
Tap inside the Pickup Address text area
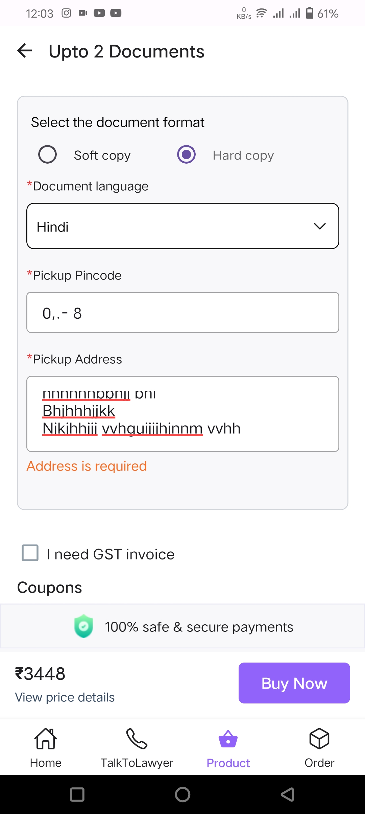182,414
